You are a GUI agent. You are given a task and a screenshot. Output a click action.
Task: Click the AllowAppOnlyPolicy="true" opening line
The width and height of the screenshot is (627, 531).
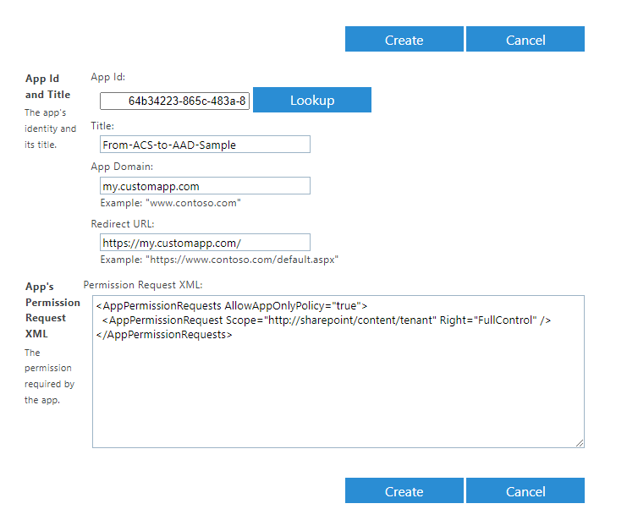click(232, 305)
